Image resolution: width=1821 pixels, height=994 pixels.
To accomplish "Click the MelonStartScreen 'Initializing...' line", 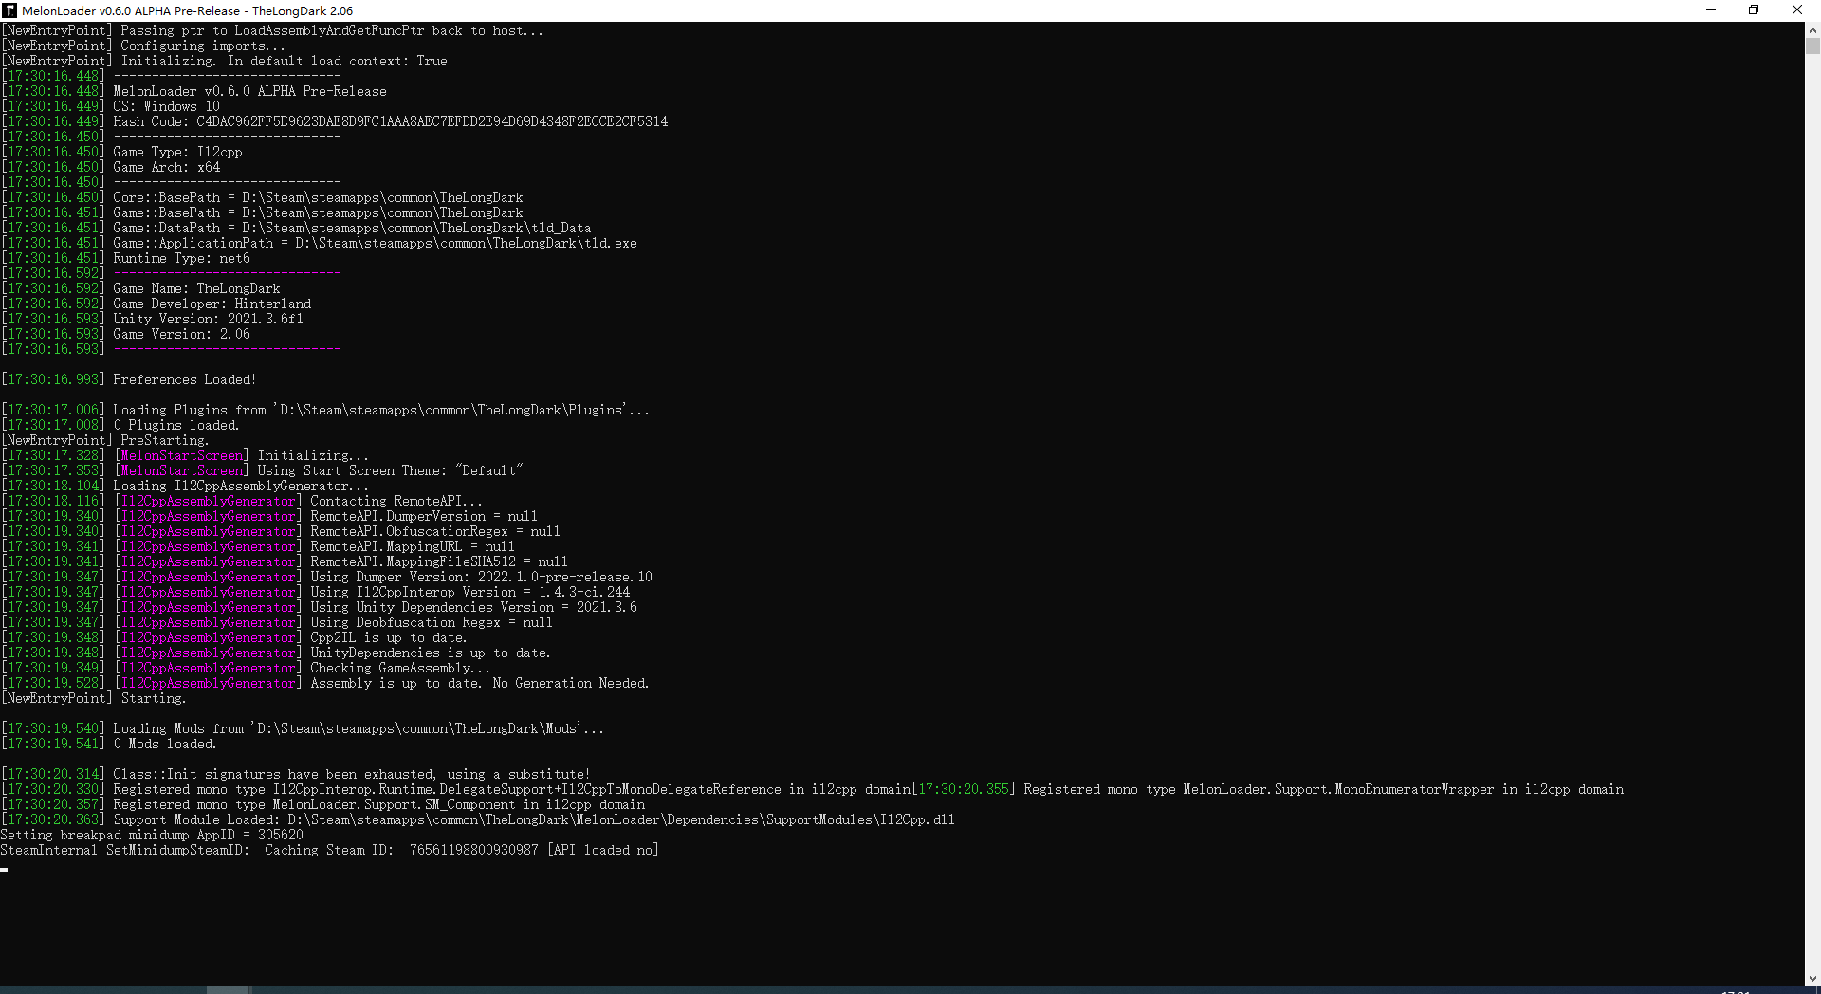I will point(186,455).
